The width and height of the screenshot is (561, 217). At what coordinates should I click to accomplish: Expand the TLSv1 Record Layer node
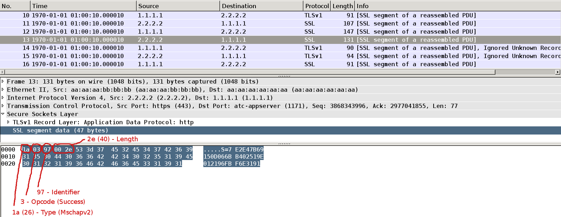(9, 122)
